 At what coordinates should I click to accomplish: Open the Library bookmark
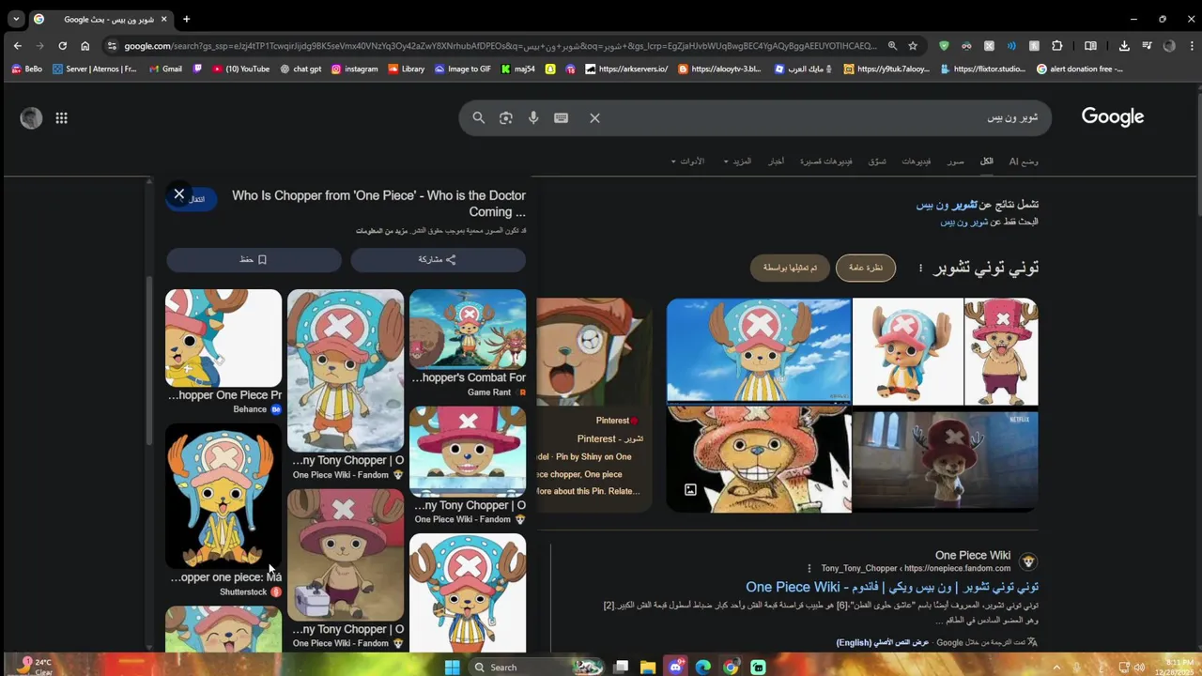[x=406, y=69]
